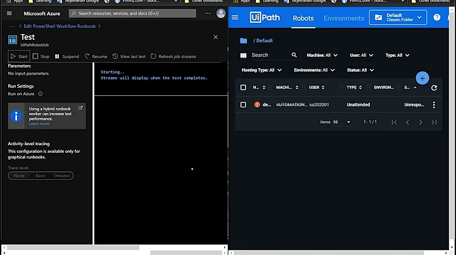
Task: Go to the first page of robots
Action: 394,122
